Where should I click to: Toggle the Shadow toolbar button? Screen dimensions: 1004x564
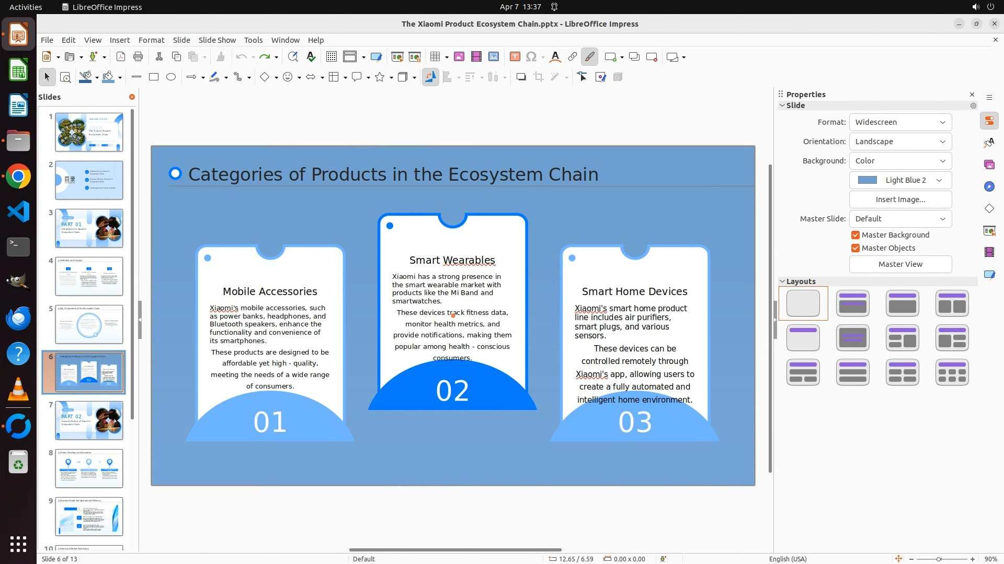tap(521, 77)
